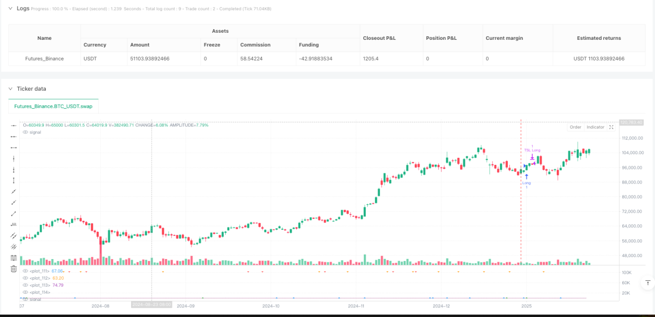Open the fullscreen chart icon
The width and height of the screenshot is (655, 317).
611,127
